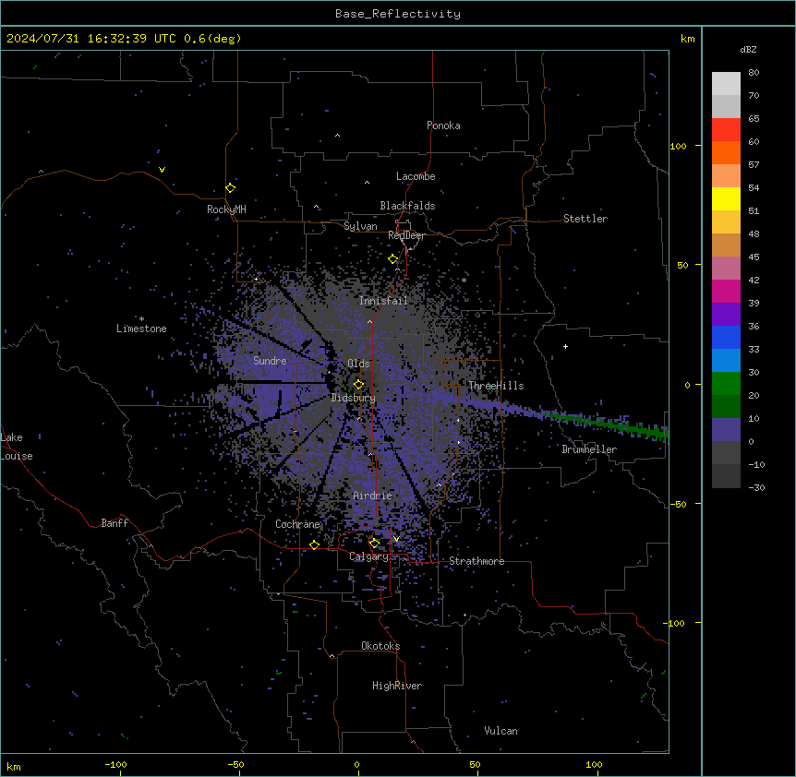Click the Banff label
This screenshot has height=777, width=796.
click(x=115, y=523)
